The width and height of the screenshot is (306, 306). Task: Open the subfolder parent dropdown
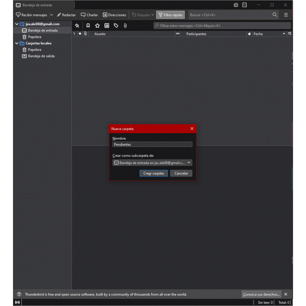pos(152,163)
